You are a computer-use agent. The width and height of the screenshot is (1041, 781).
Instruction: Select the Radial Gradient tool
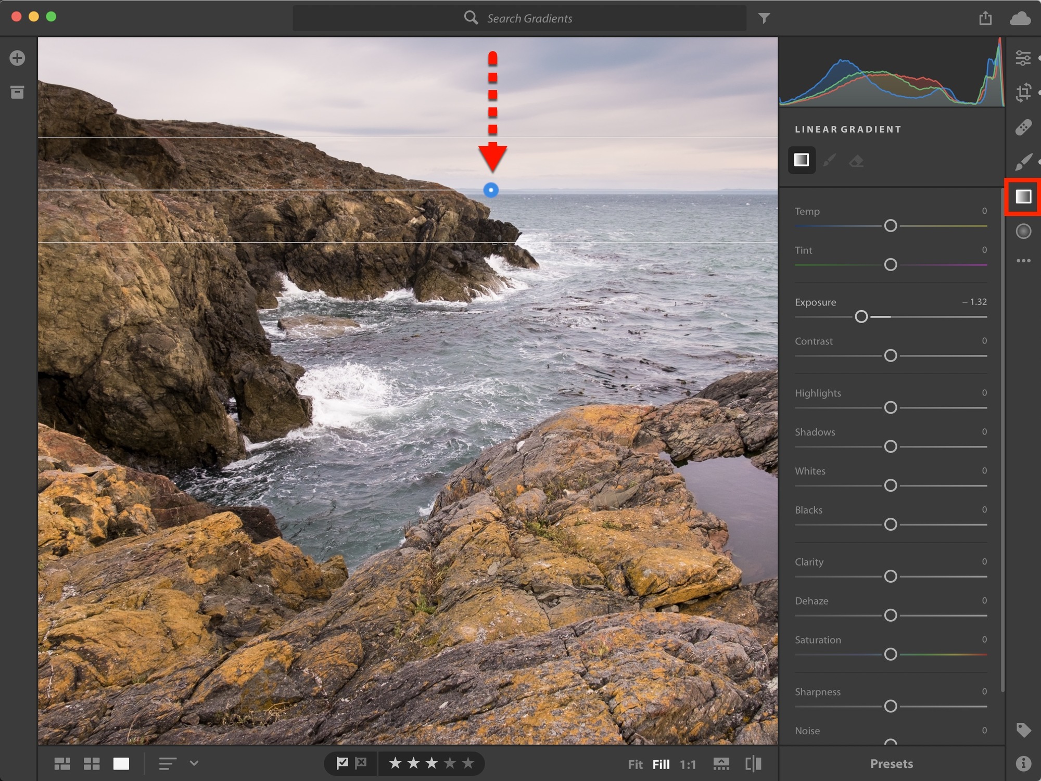coord(1023,231)
